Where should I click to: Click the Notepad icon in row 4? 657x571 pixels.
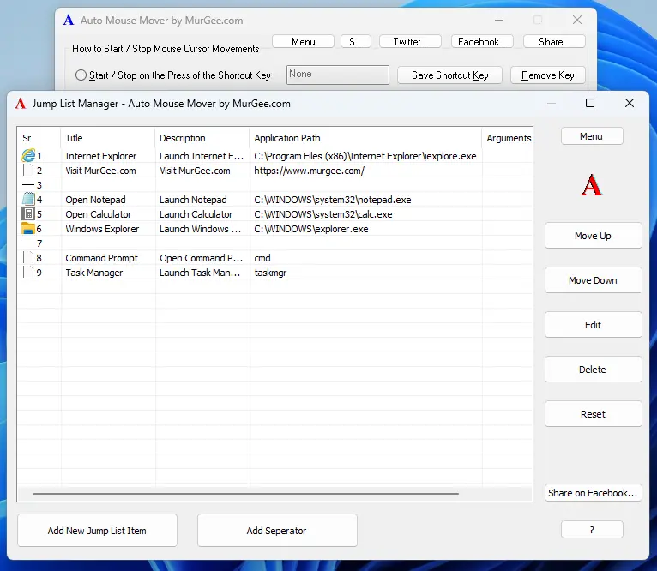28,200
